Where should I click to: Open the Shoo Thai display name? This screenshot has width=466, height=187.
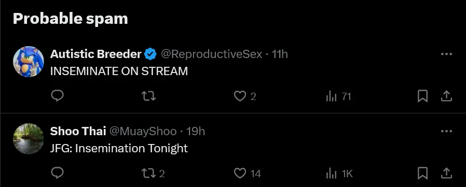tap(78, 131)
